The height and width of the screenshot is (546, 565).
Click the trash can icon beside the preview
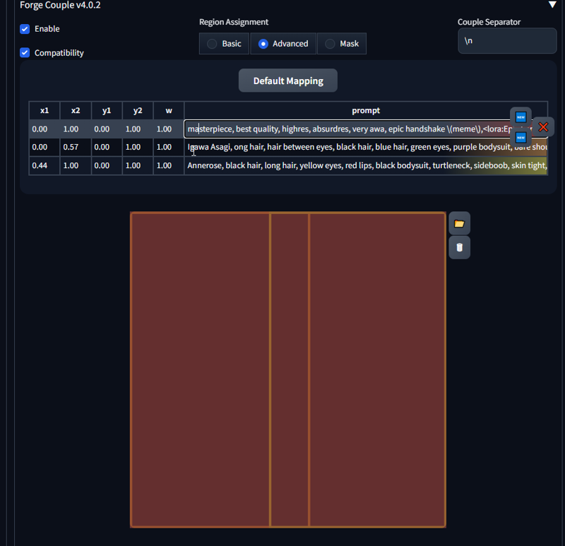coord(459,247)
